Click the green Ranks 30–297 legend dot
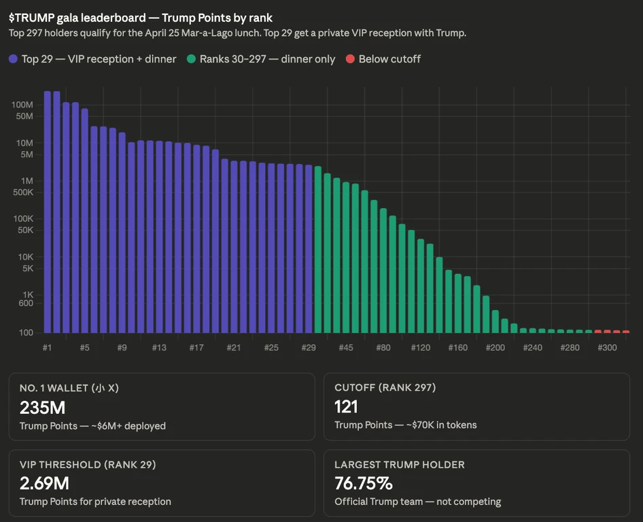The image size is (643, 522). (191, 59)
